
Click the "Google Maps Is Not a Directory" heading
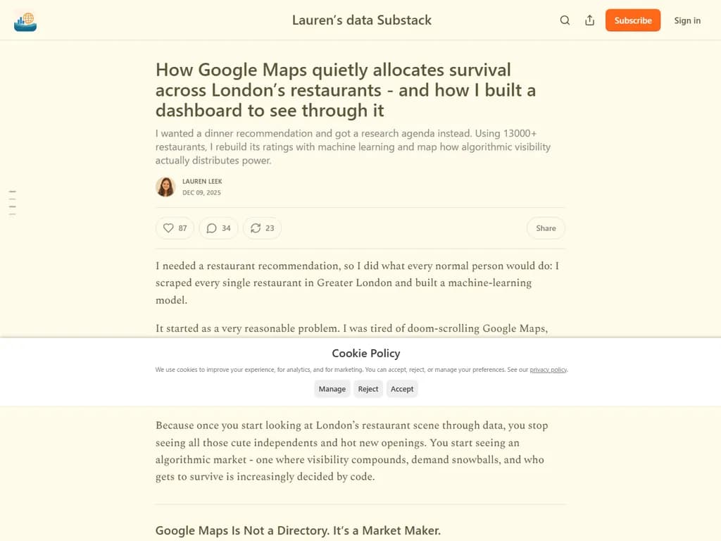pyautogui.click(x=298, y=530)
